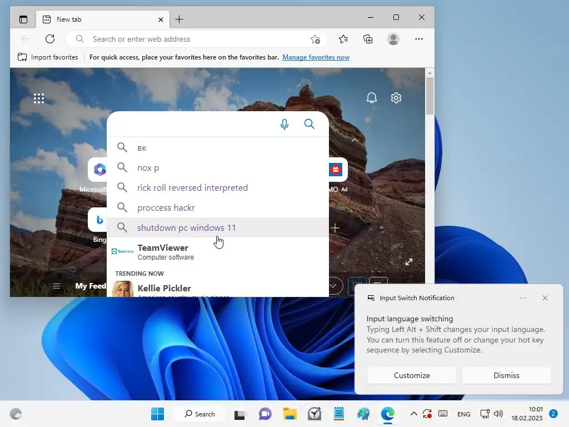Click ENG language indicator

pos(464,414)
